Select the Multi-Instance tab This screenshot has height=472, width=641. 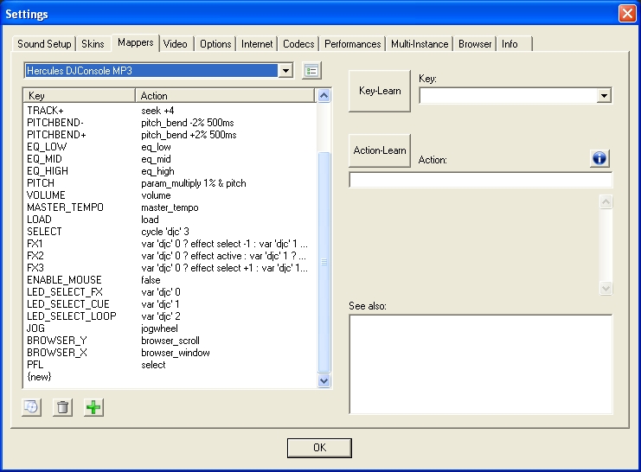coord(420,43)
